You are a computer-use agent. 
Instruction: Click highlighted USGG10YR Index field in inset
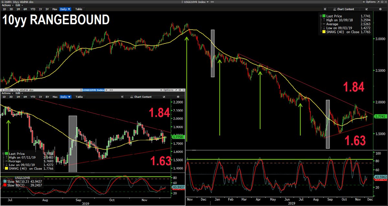pyautogui.click(x=93, y=90)
